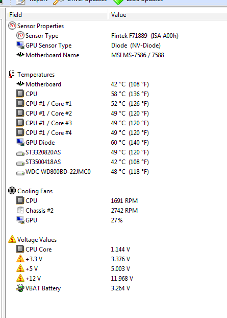Select the WDC WD800BD-22JMC0 row label
The height and width of the screenshot is (318, 227).
(x=58, y=172)
